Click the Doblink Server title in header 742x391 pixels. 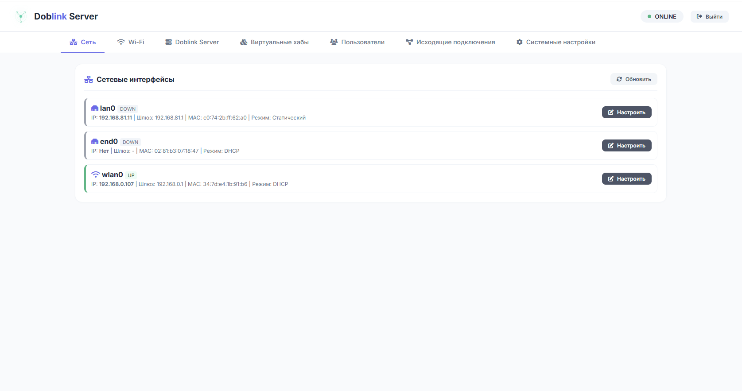click(x=66, y=16)
